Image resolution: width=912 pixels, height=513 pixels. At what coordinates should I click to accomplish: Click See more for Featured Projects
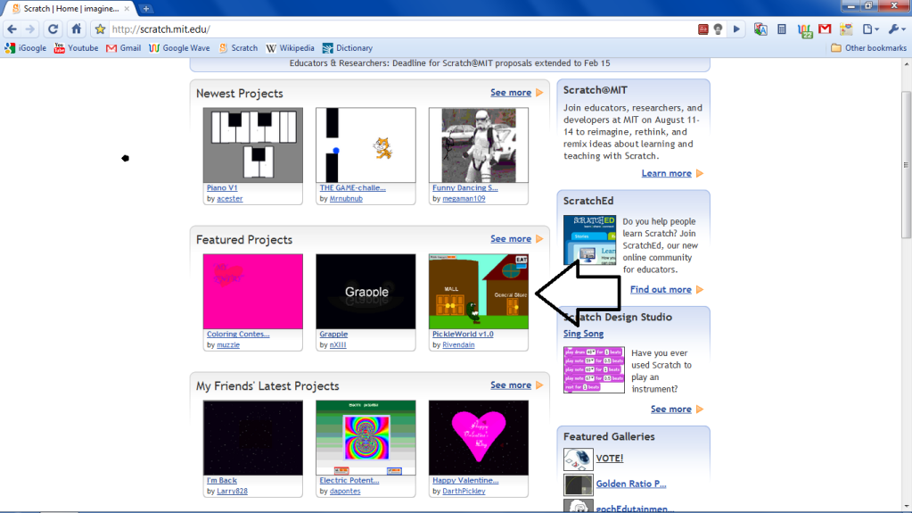(x=511, y=239)
